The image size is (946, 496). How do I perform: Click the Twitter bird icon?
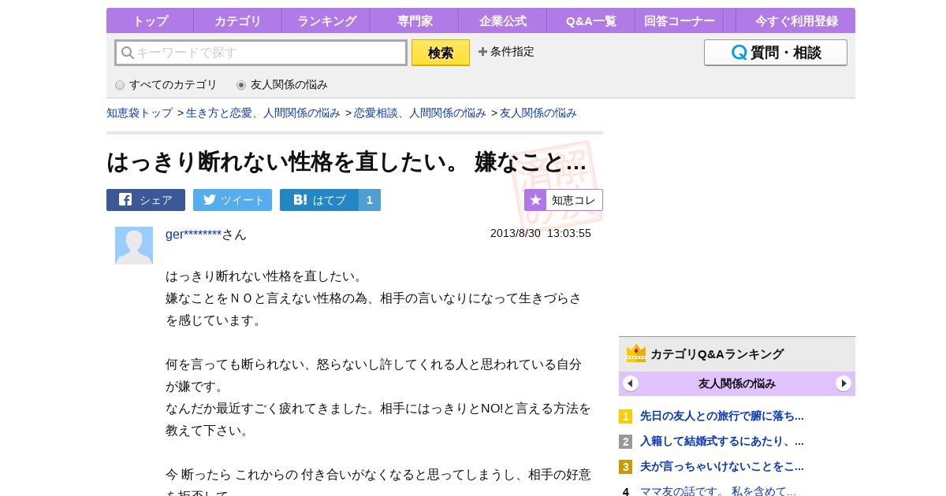(209, 200)
